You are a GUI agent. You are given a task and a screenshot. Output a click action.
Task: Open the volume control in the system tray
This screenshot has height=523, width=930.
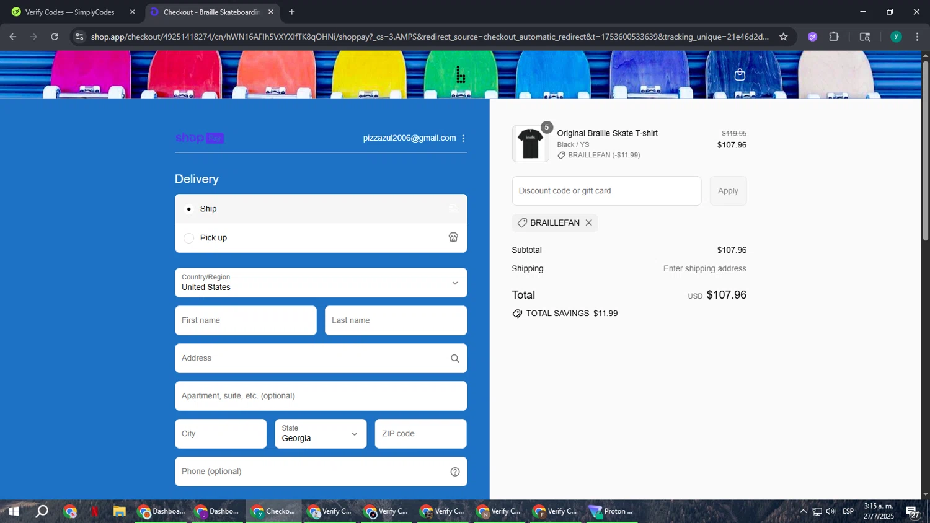pos(830,511)
